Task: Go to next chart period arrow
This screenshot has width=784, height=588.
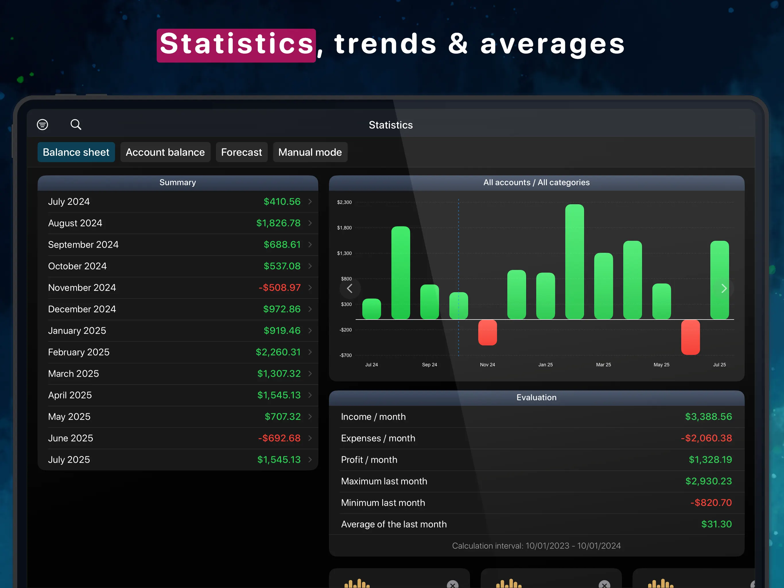Action: [x=724, y=289]
